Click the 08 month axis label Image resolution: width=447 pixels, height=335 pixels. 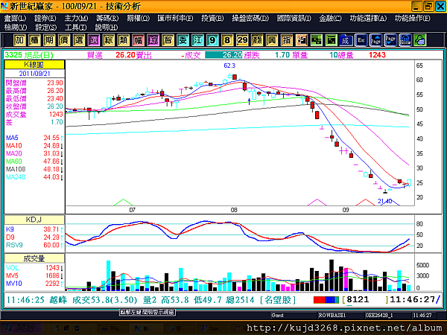click(234, 210)
